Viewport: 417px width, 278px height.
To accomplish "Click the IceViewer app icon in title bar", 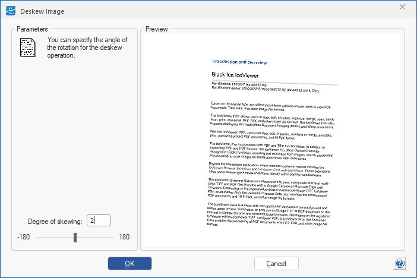I will click(x=11, y=11).
